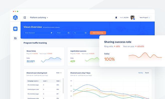The height and width of the screenshot is (99, 165).
Task: Toggle the sidebar menu collapse icon
Action: 25,18
